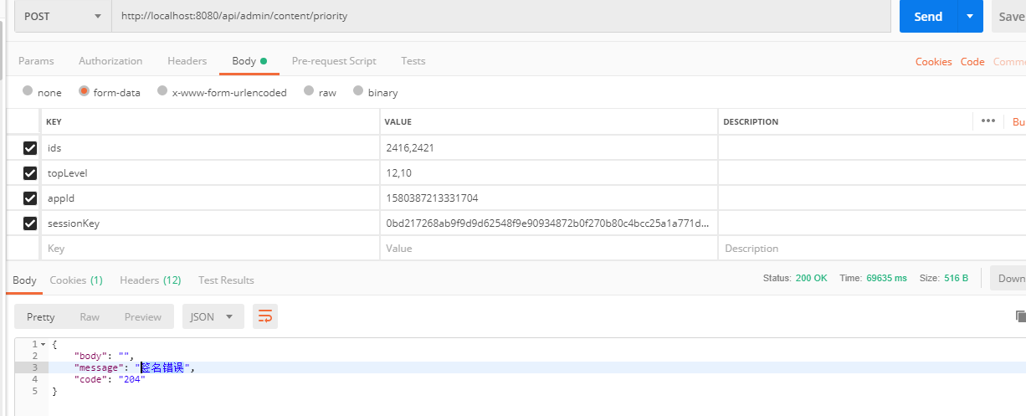Select the raw body type radio
This screenshot has width=1026, height=416.
[x=310, y=91]
